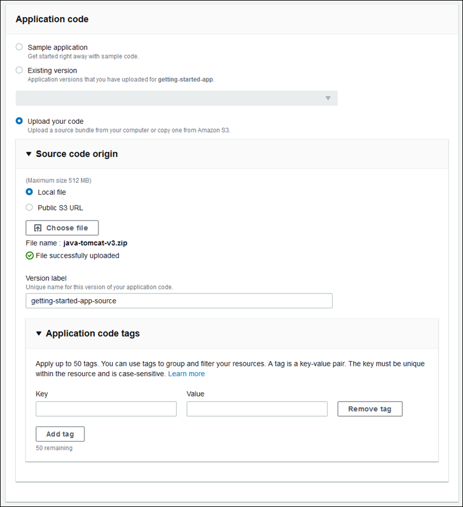Screen dimensions: 463x507
Task: Click the gray dropdown arrow icon
Action: tap(328, 98)
